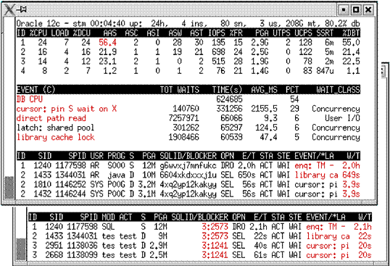Click the average ms value 2155.5

(x=264, y=109)
